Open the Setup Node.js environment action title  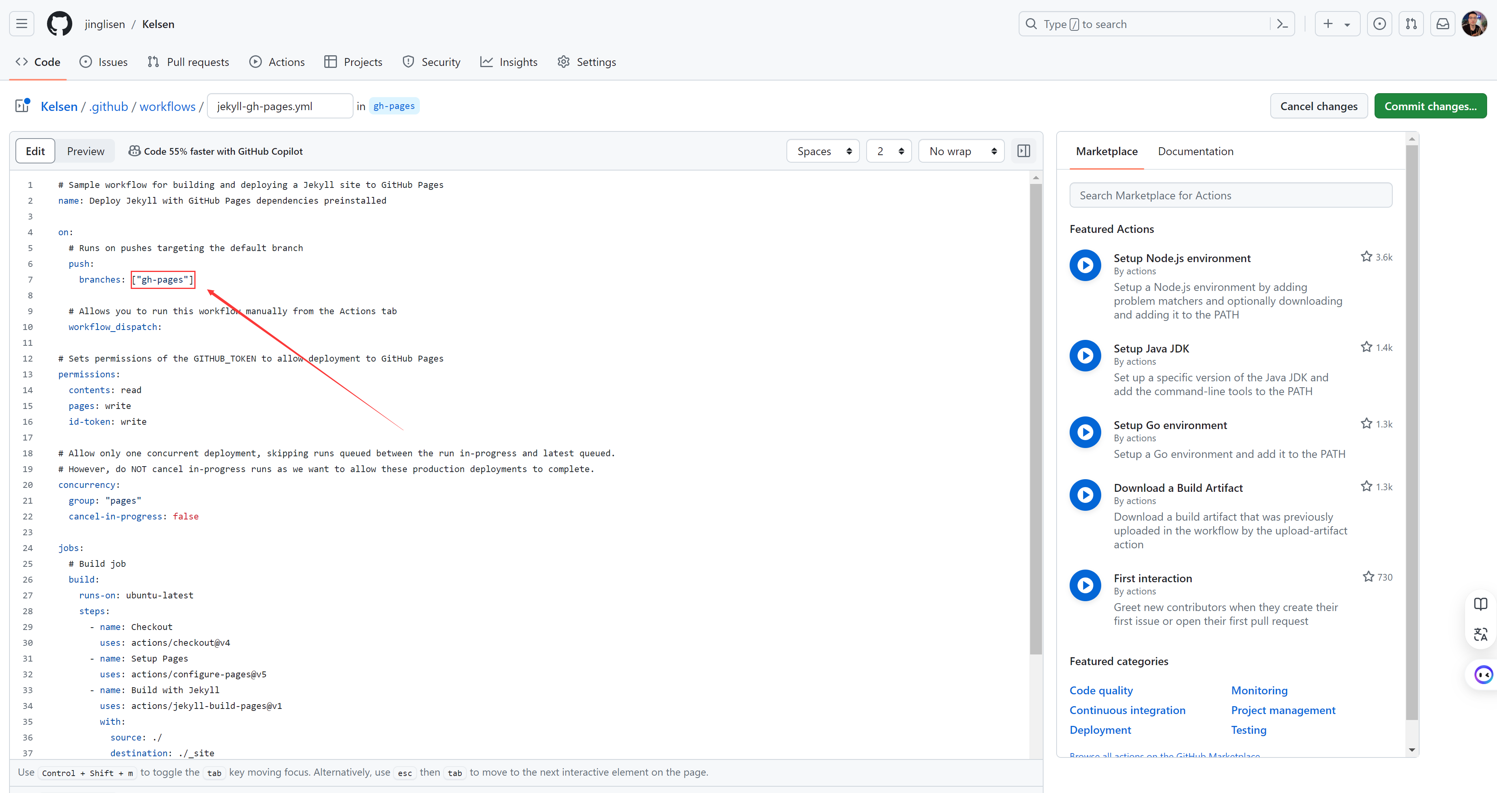(x=1181, y=258)
